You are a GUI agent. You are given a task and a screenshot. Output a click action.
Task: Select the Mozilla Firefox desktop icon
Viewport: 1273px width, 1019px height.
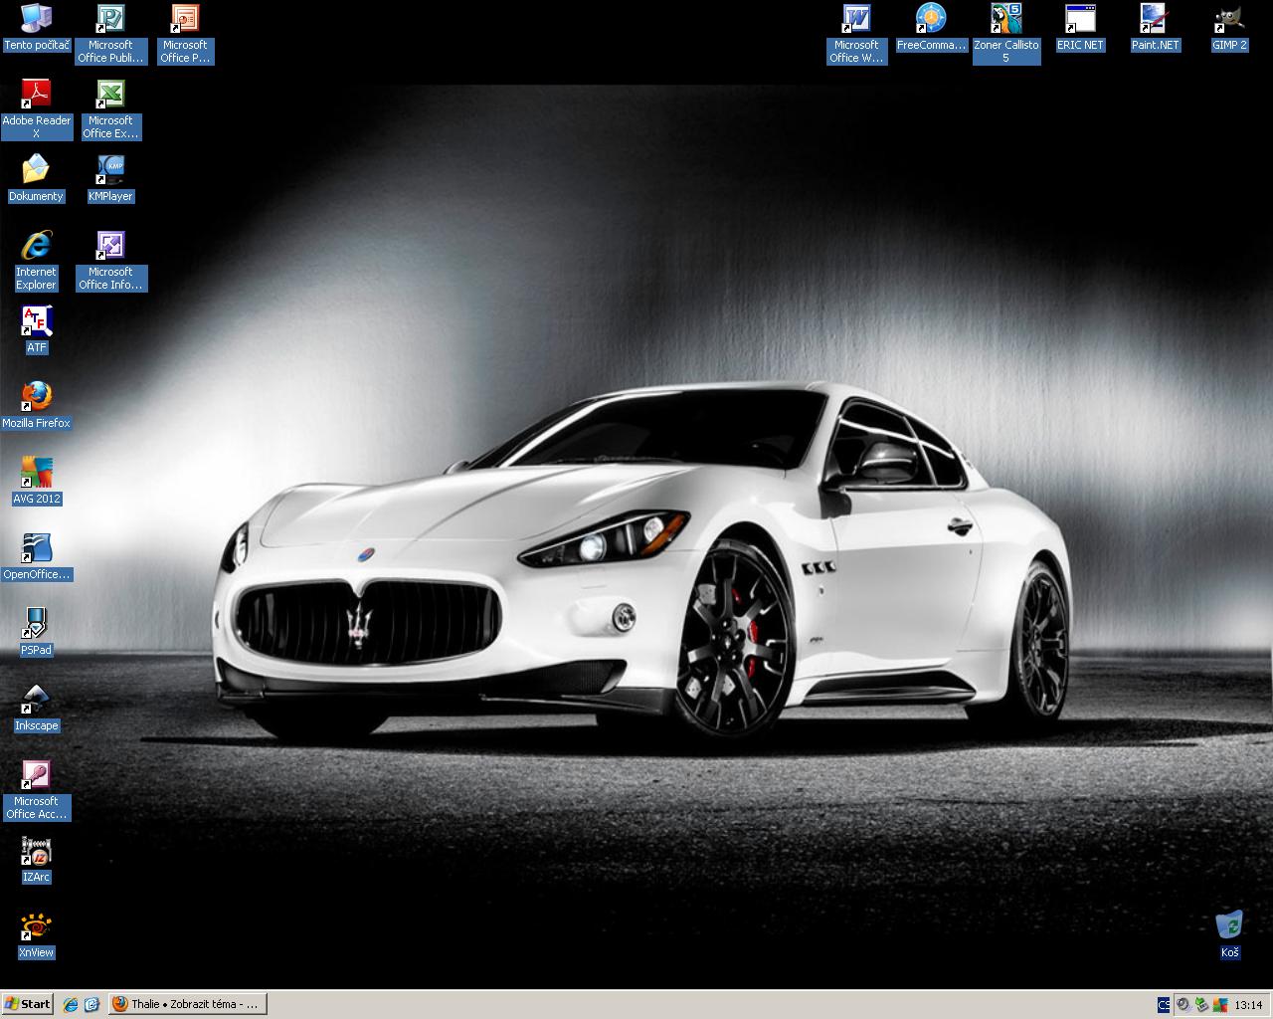[36, 397]
